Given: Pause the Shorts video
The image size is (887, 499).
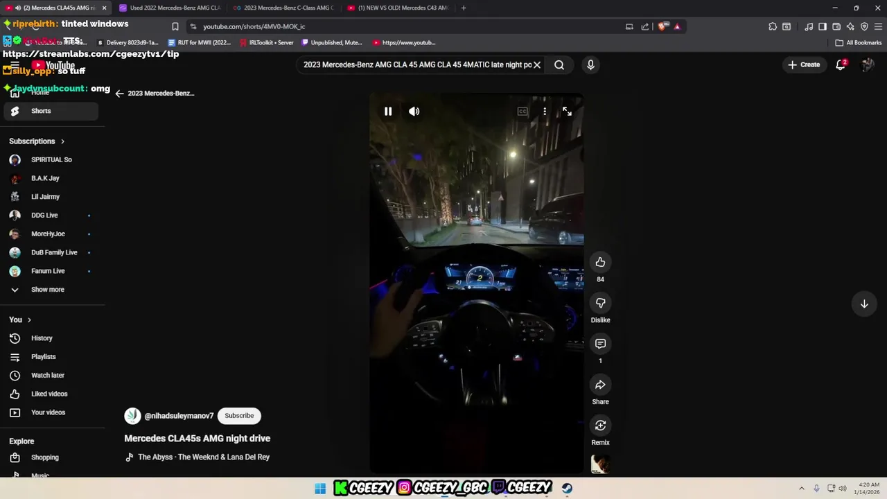Looking at the screenshot, I should click(388, 112).
